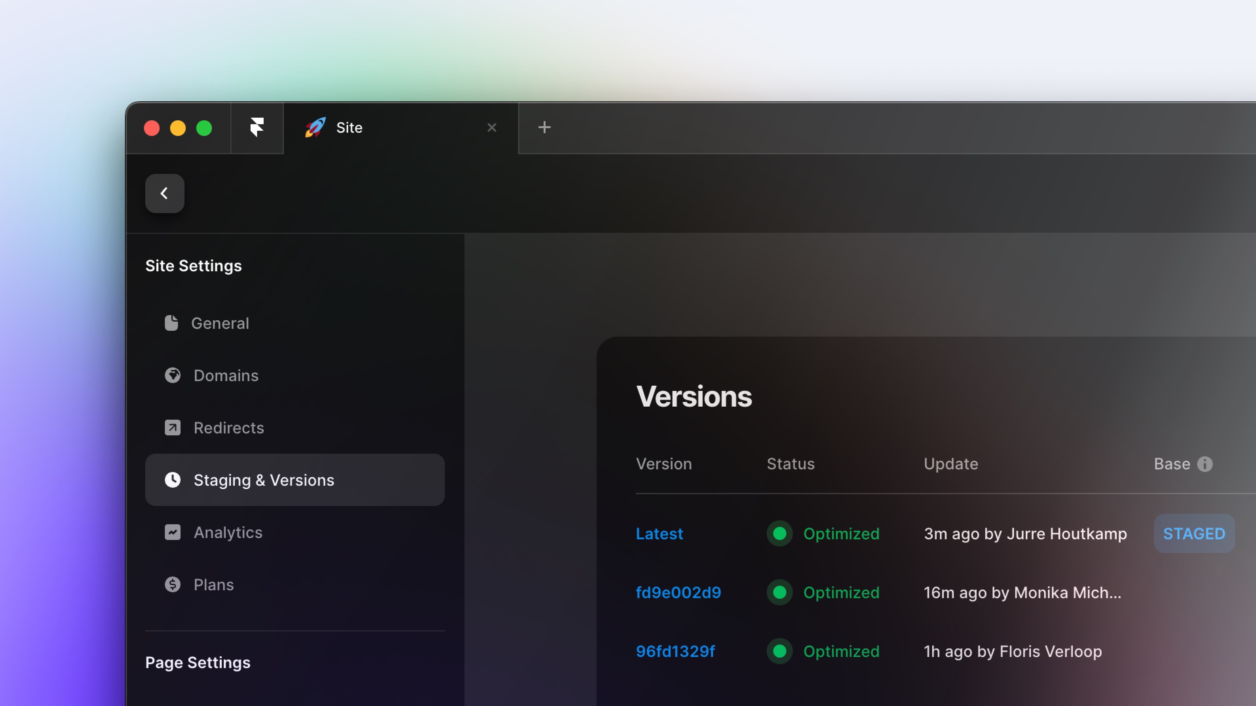Click the Redirects arrow icon
The image size is (1256, 706).
pos(173,428)
